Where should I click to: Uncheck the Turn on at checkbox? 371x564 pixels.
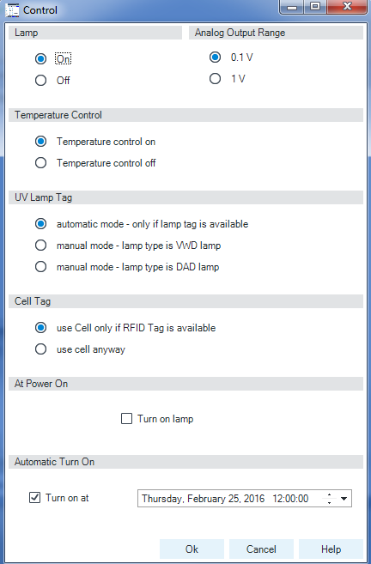[x=34, y=498]
